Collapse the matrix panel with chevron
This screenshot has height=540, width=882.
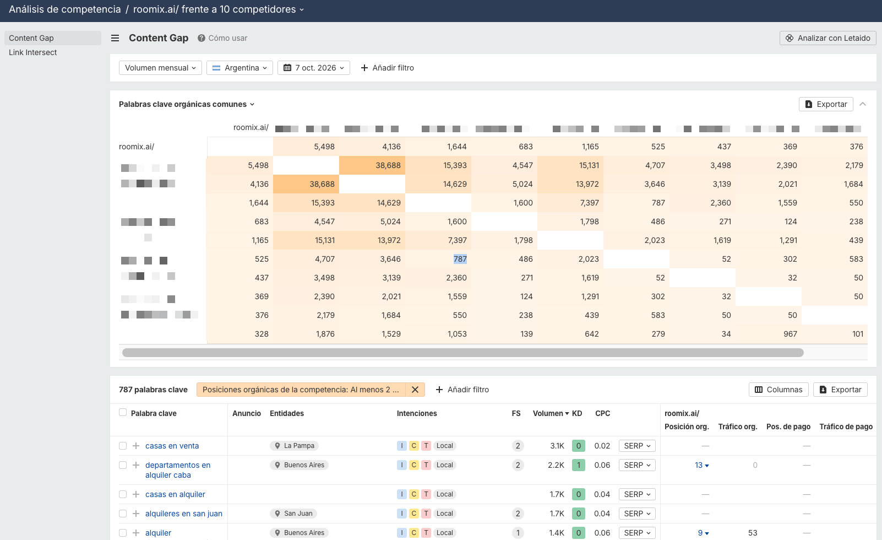(x=863, y=104)
